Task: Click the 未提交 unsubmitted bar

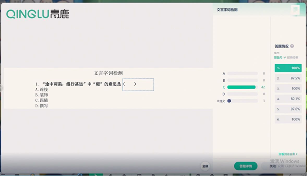Action: [x=242, y=101]
